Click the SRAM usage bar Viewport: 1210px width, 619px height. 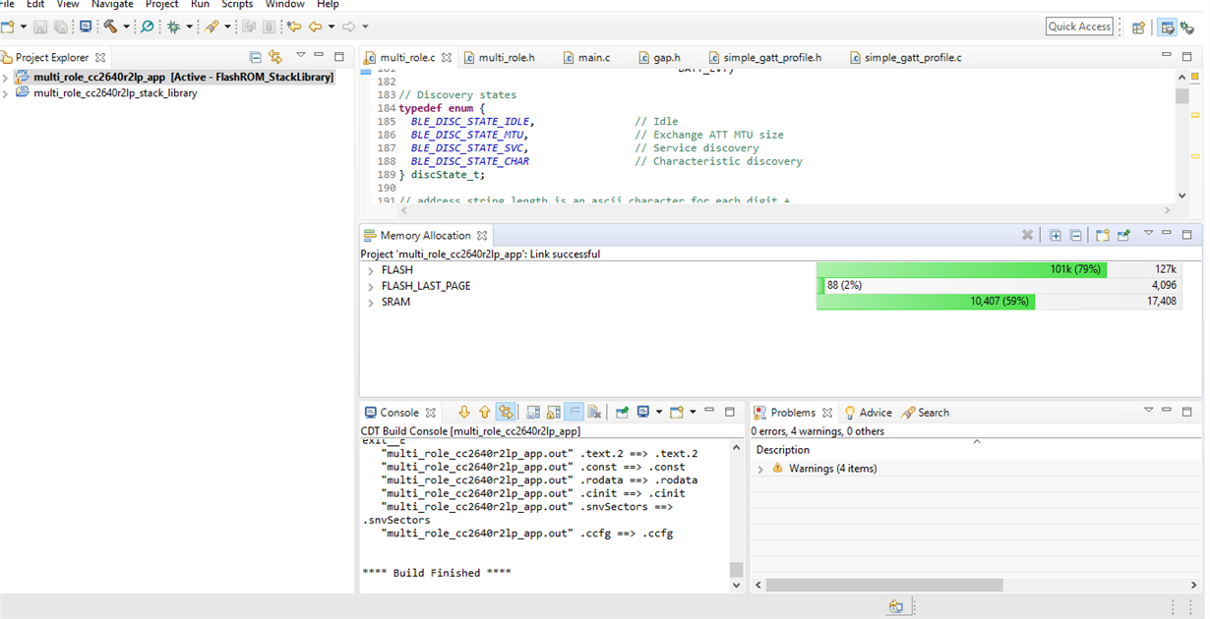click(x=925, y=303)
